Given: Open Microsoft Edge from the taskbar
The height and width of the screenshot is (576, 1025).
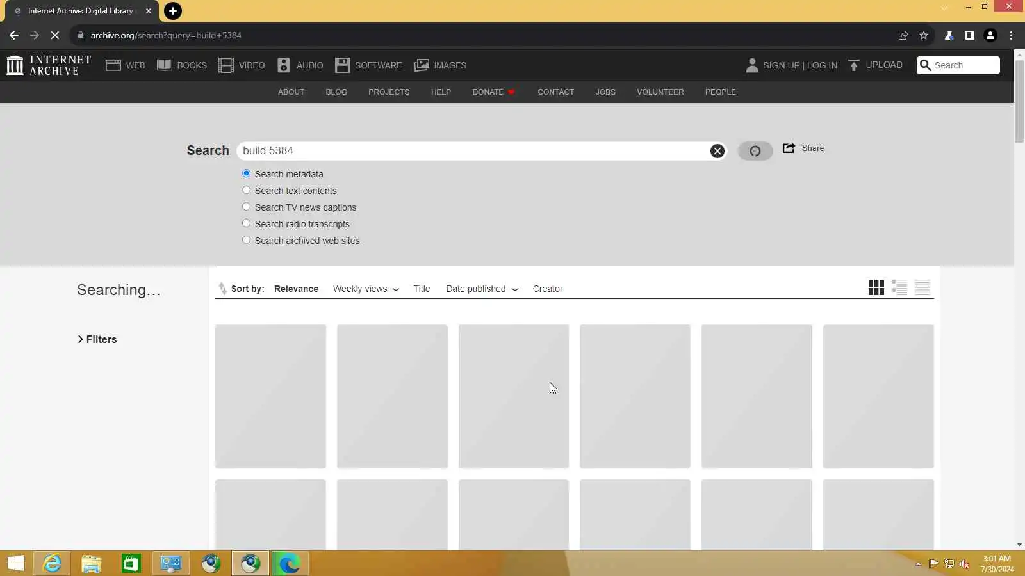Looking at the screenshot, I should (x=290, y=563).
